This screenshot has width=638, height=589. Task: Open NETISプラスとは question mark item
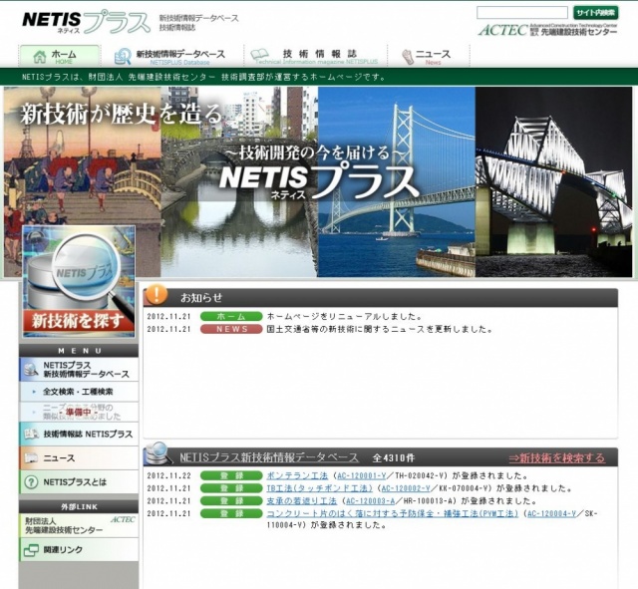(x=79, y=482)
